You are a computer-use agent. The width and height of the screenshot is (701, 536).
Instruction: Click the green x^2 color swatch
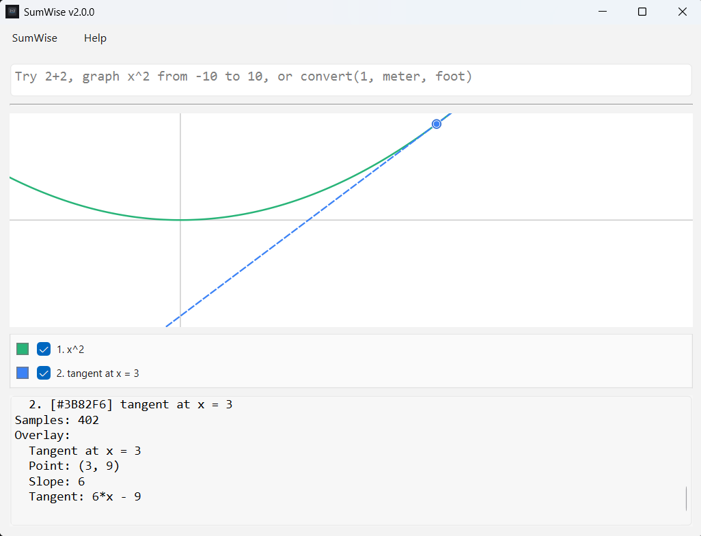pos(23,349)
